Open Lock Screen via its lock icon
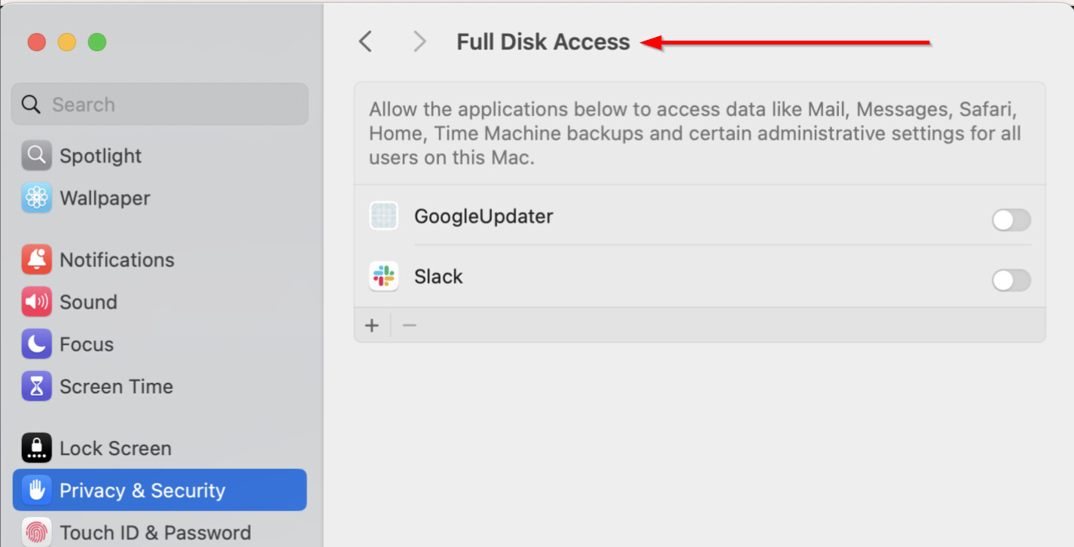Screen dimensions: 1074x547 pyautogui.click(x=36, y=448)
